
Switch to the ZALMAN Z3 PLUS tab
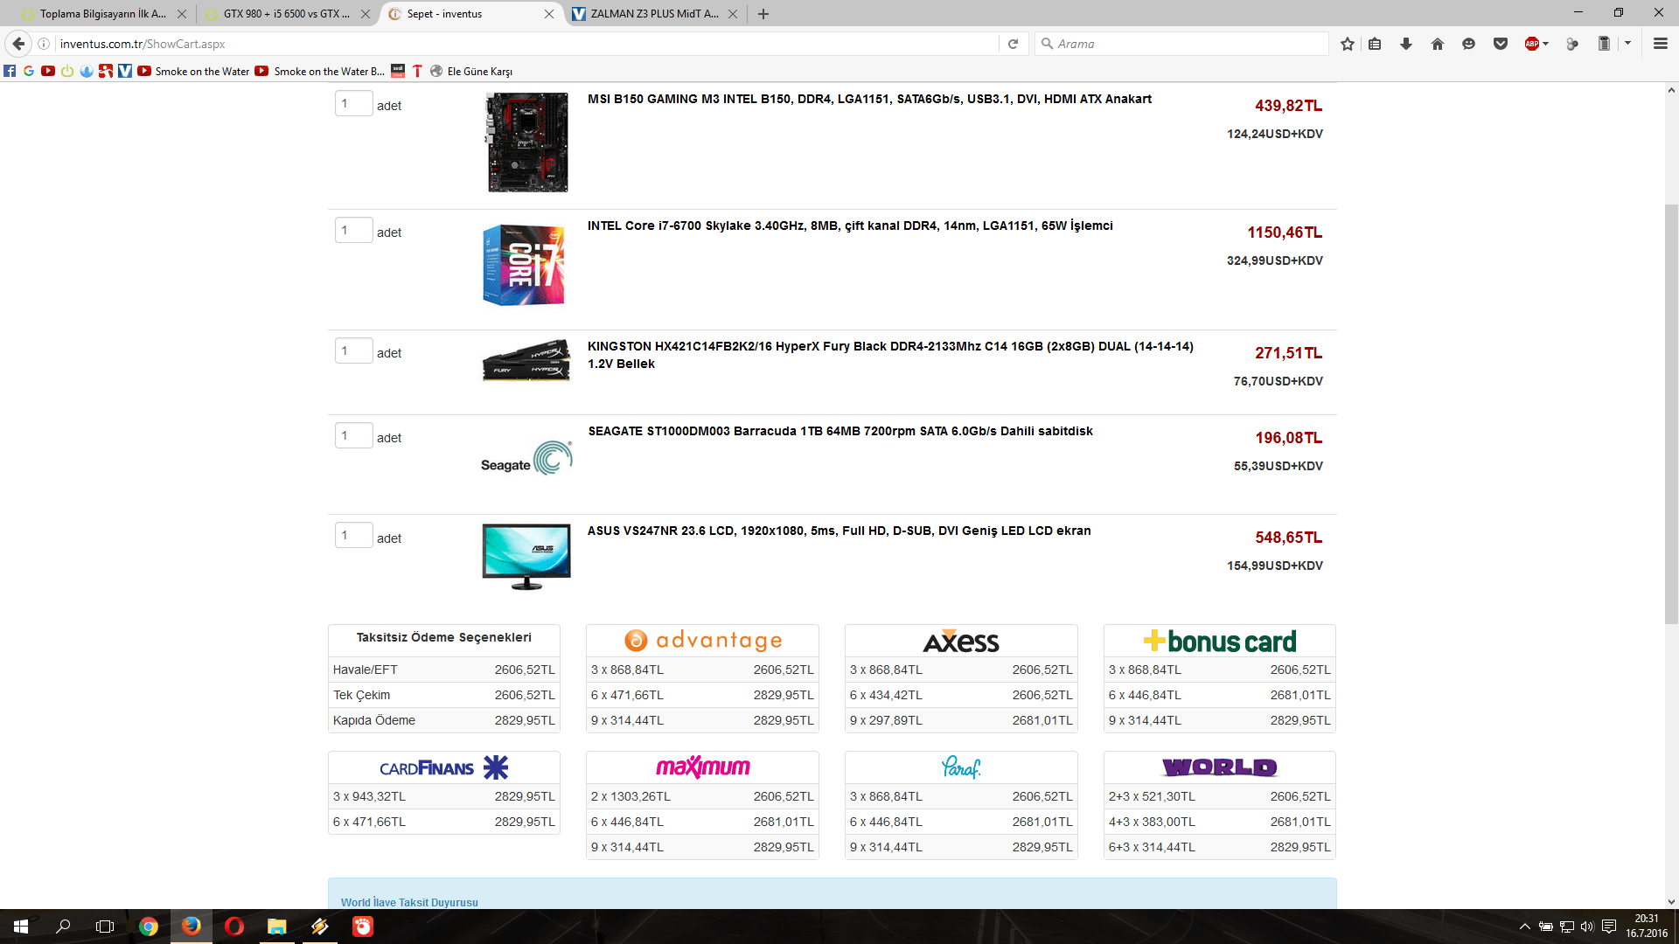coord(651,14)
